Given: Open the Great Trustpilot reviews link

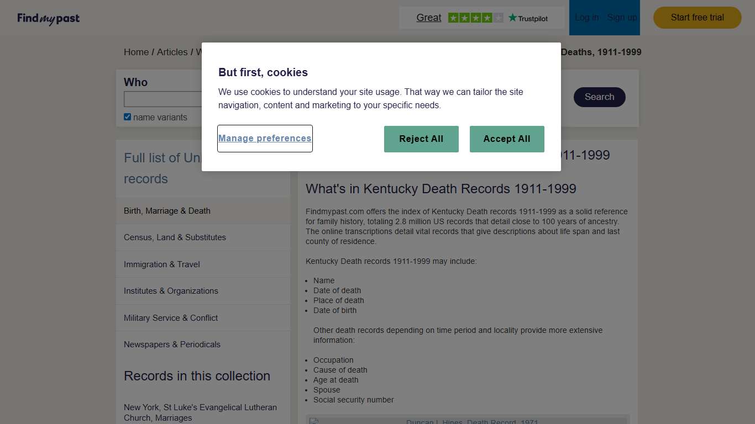Looking at the screenshot, I should (x=429, y=17).
